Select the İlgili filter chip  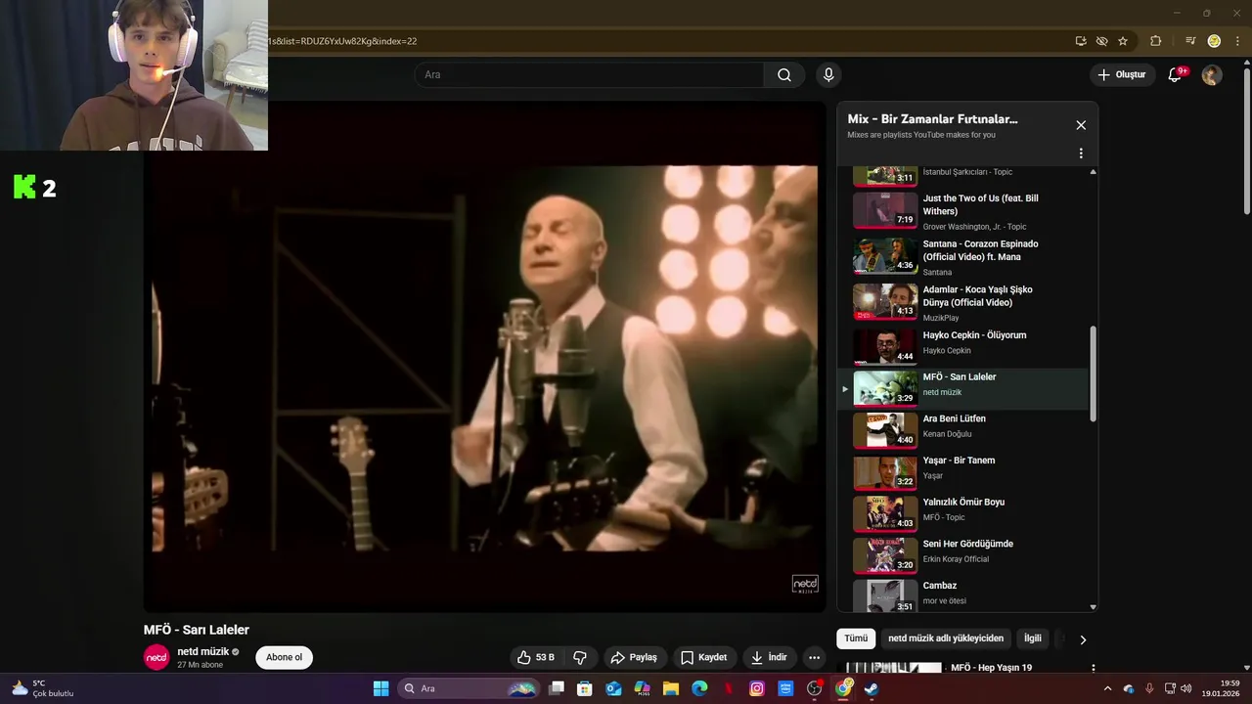(x=1033, y=638)
